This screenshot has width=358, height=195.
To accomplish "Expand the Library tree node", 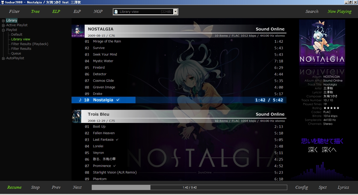I will 3,20.
